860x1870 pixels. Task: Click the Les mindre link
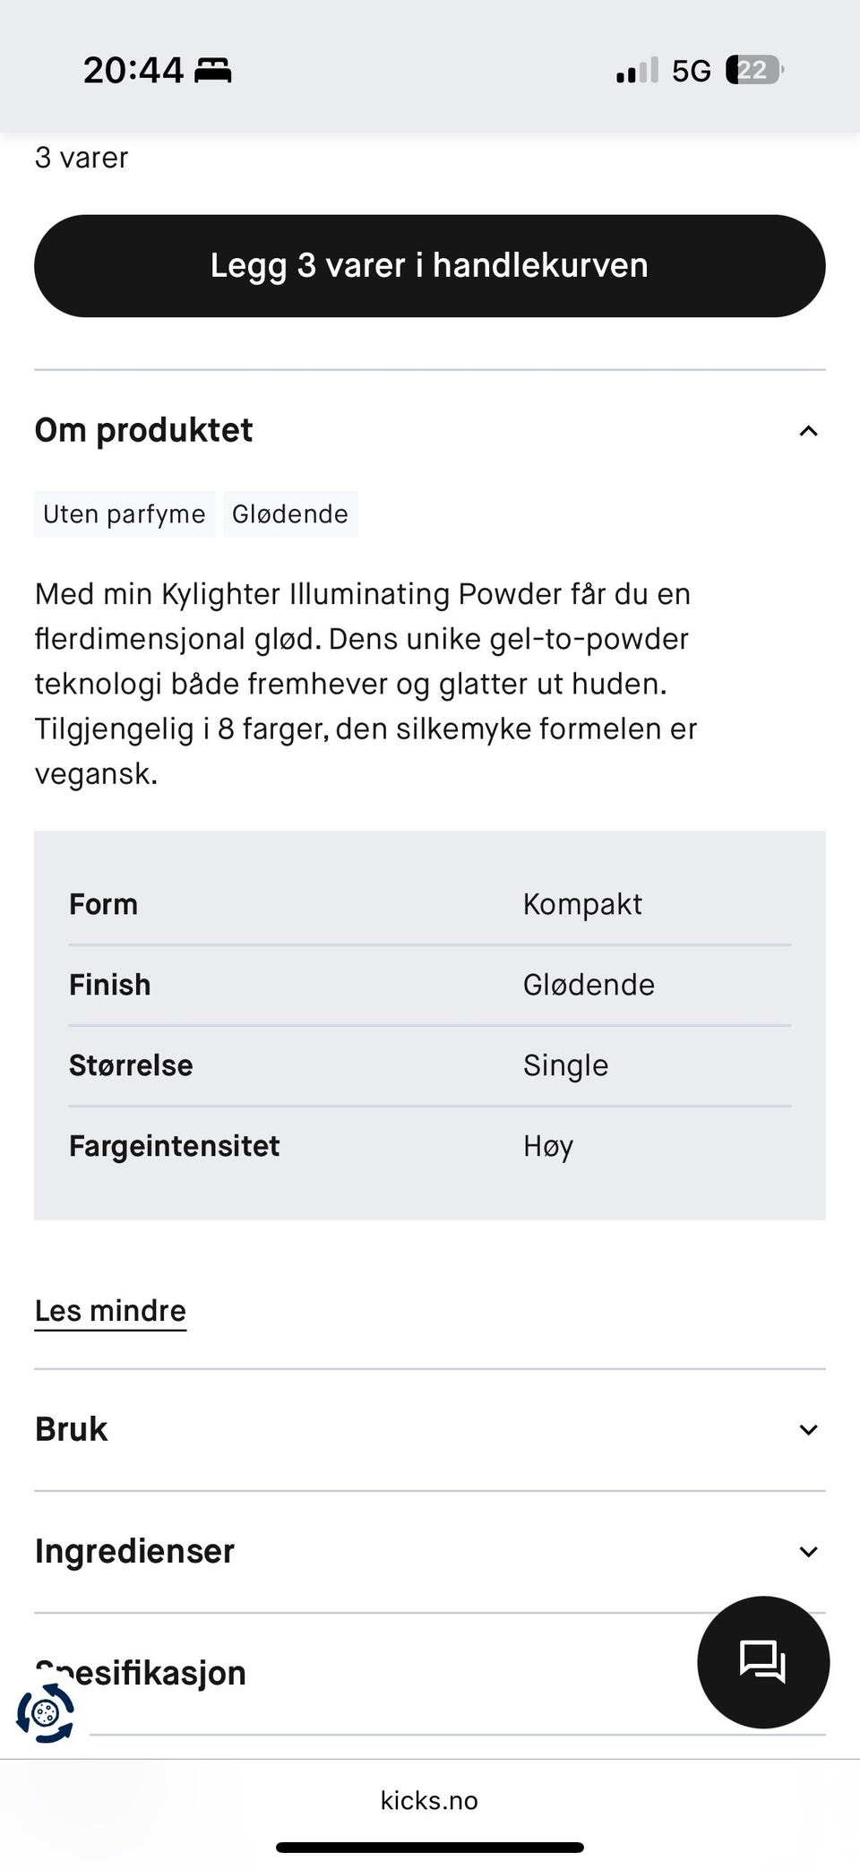(110, 1311)
